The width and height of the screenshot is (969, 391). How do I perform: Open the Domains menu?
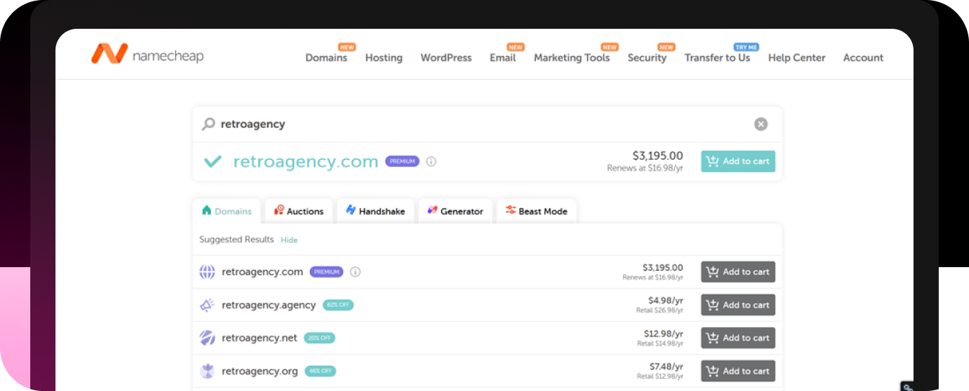click(x=326, y=58)
